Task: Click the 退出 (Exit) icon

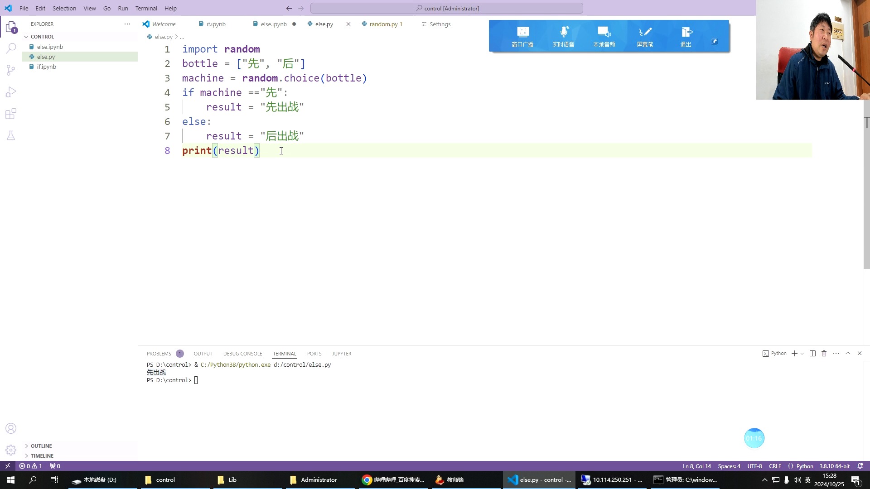Action: click(687, 36)
